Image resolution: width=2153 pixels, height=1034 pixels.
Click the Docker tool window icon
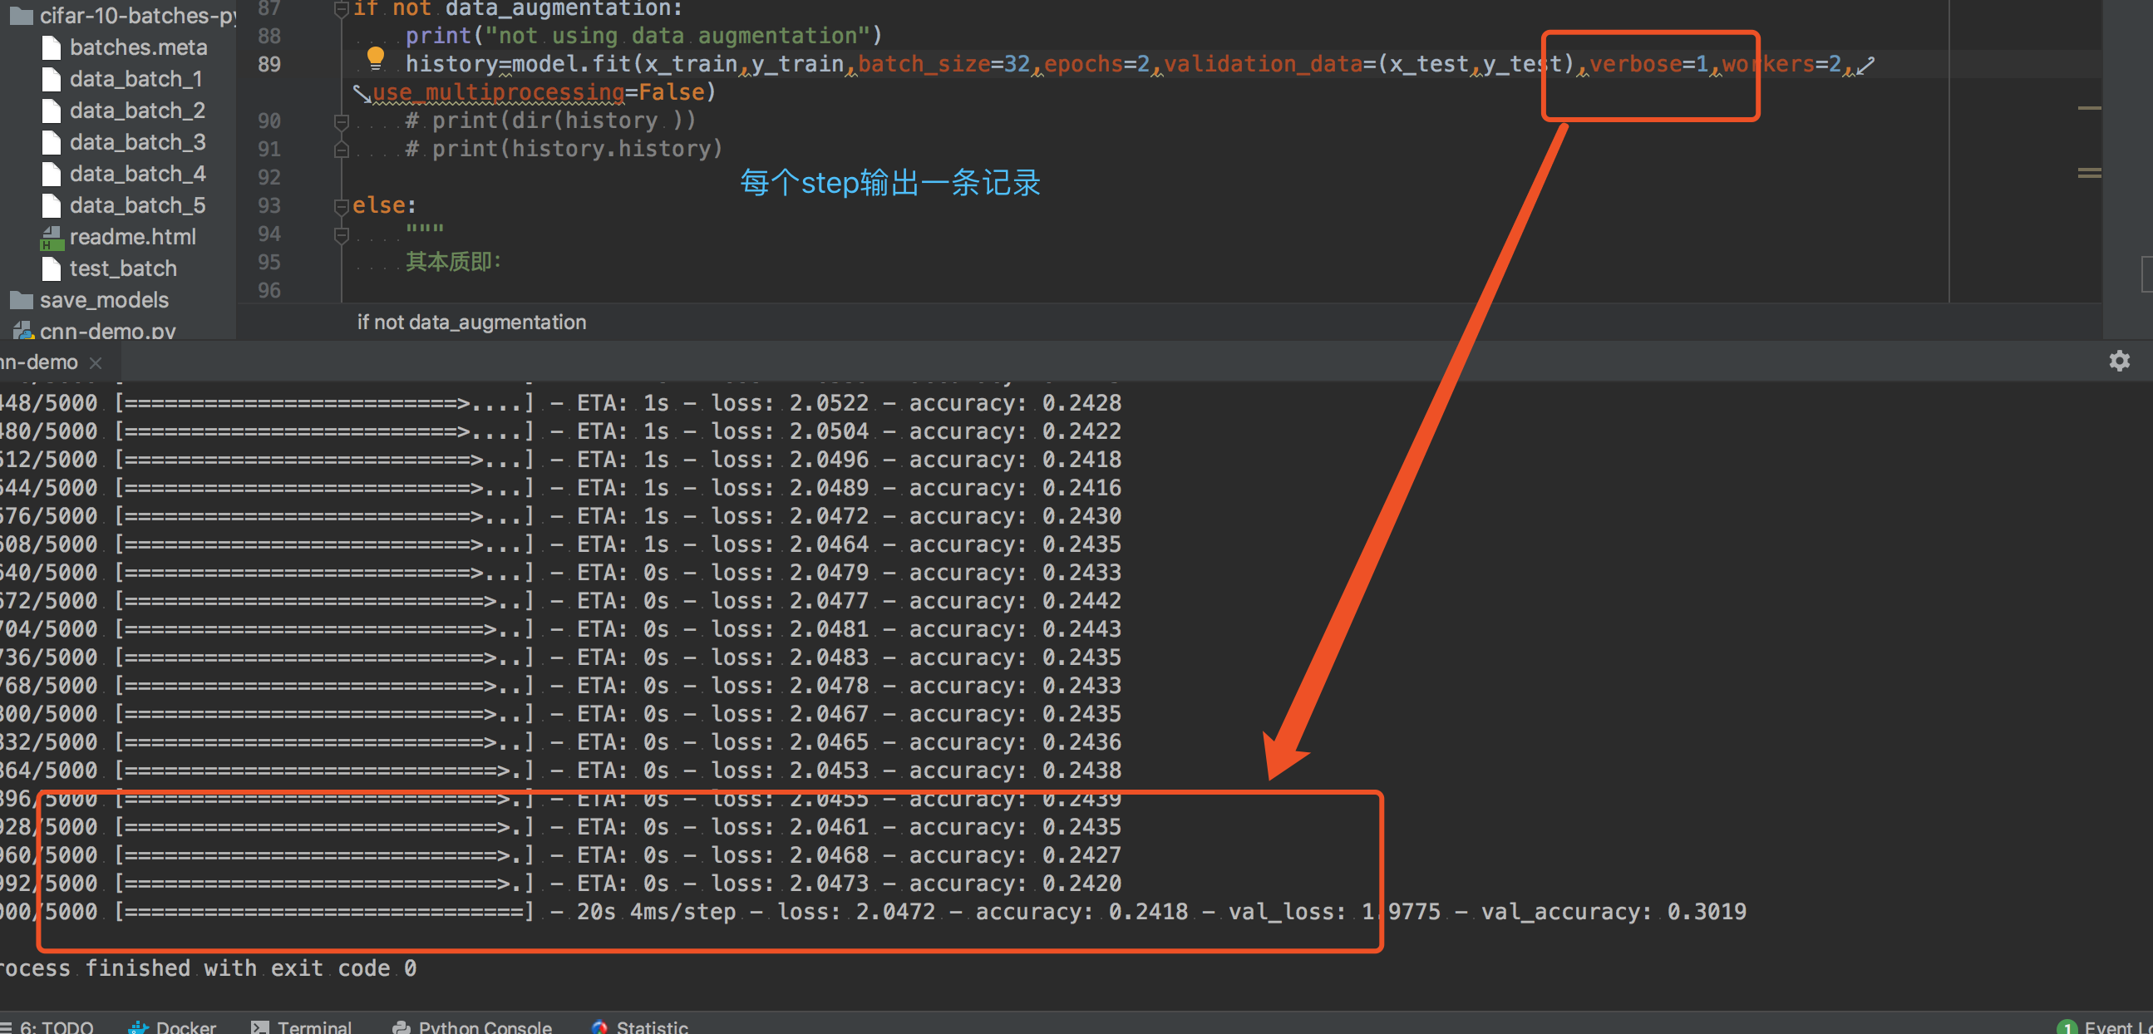click(139, 1027)
